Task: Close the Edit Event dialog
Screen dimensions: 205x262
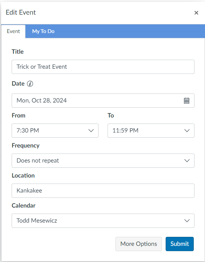Action: (196, 13)
